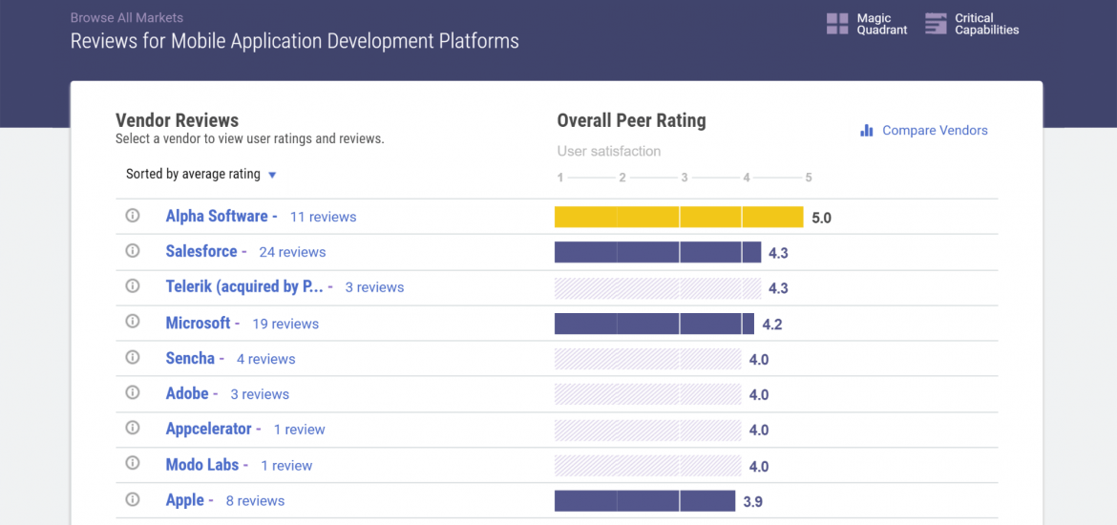Select the Adobe vendor name
Viewport: 1117px width, 525px height.
186,394
